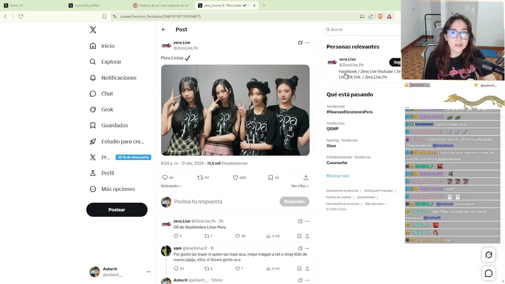The height and width of the screenshot is (284, 505).
Task: Reply to sam's post with 30 replies
Action: click(x=176, y=269)
